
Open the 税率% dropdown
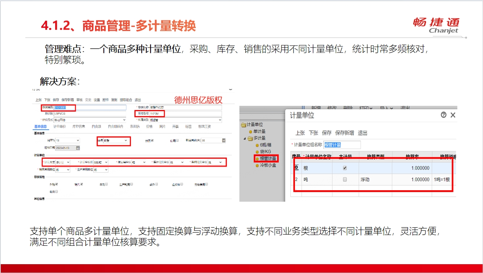coord(78,141)
